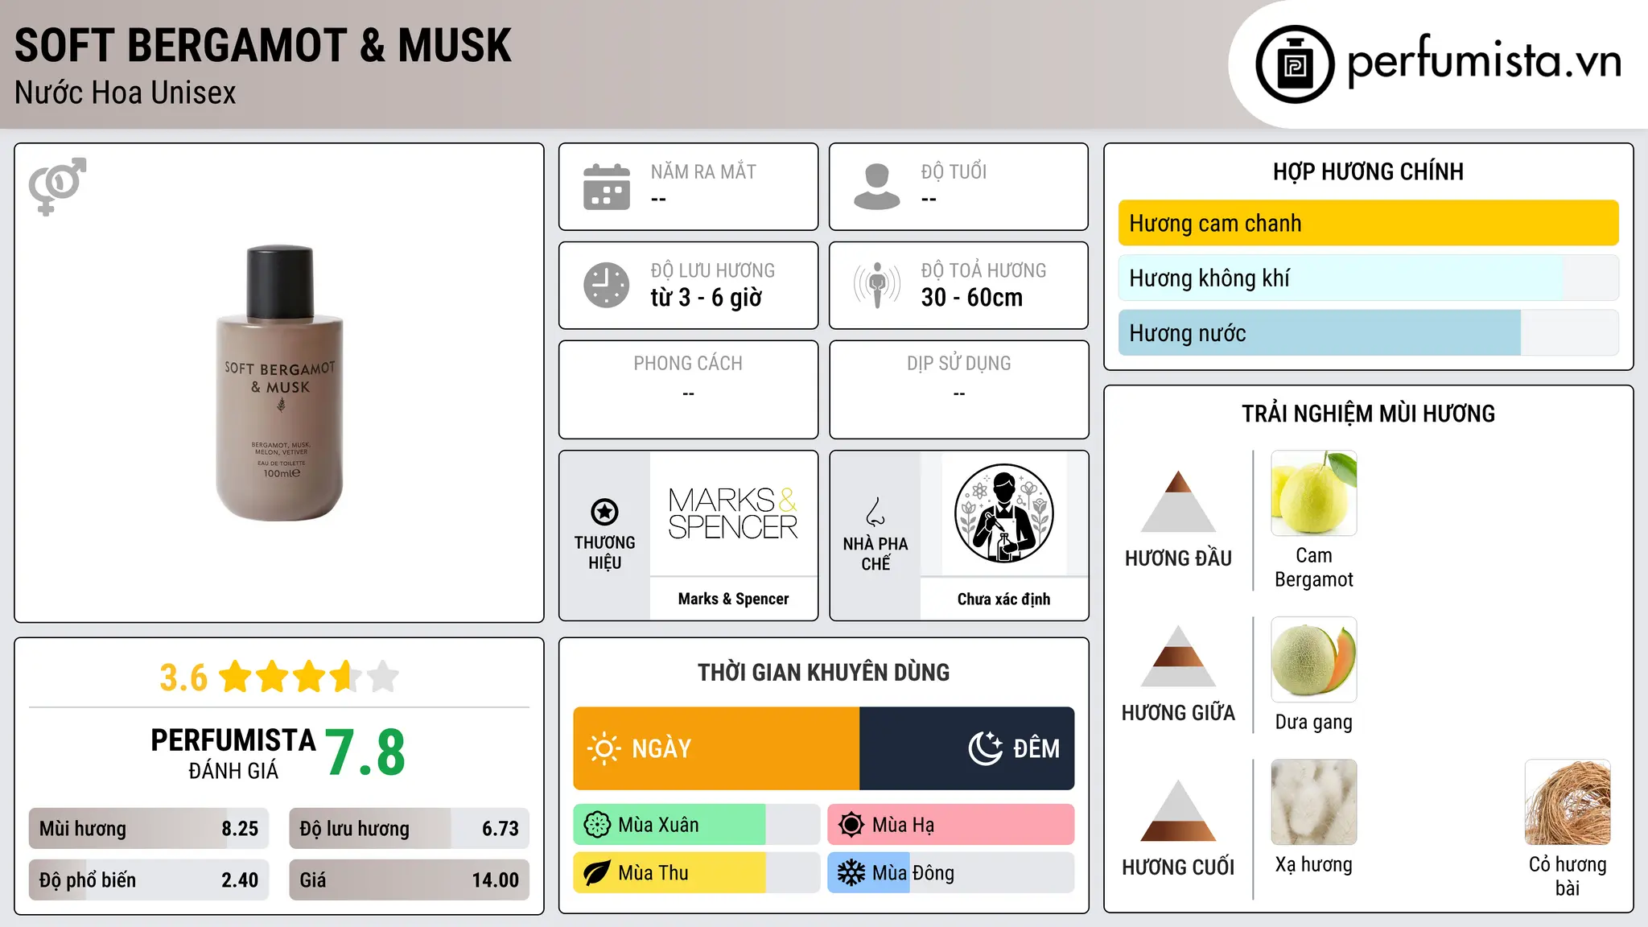
Task: Click the base notes pyramid icon
Action: click(x=1178, y=810)
